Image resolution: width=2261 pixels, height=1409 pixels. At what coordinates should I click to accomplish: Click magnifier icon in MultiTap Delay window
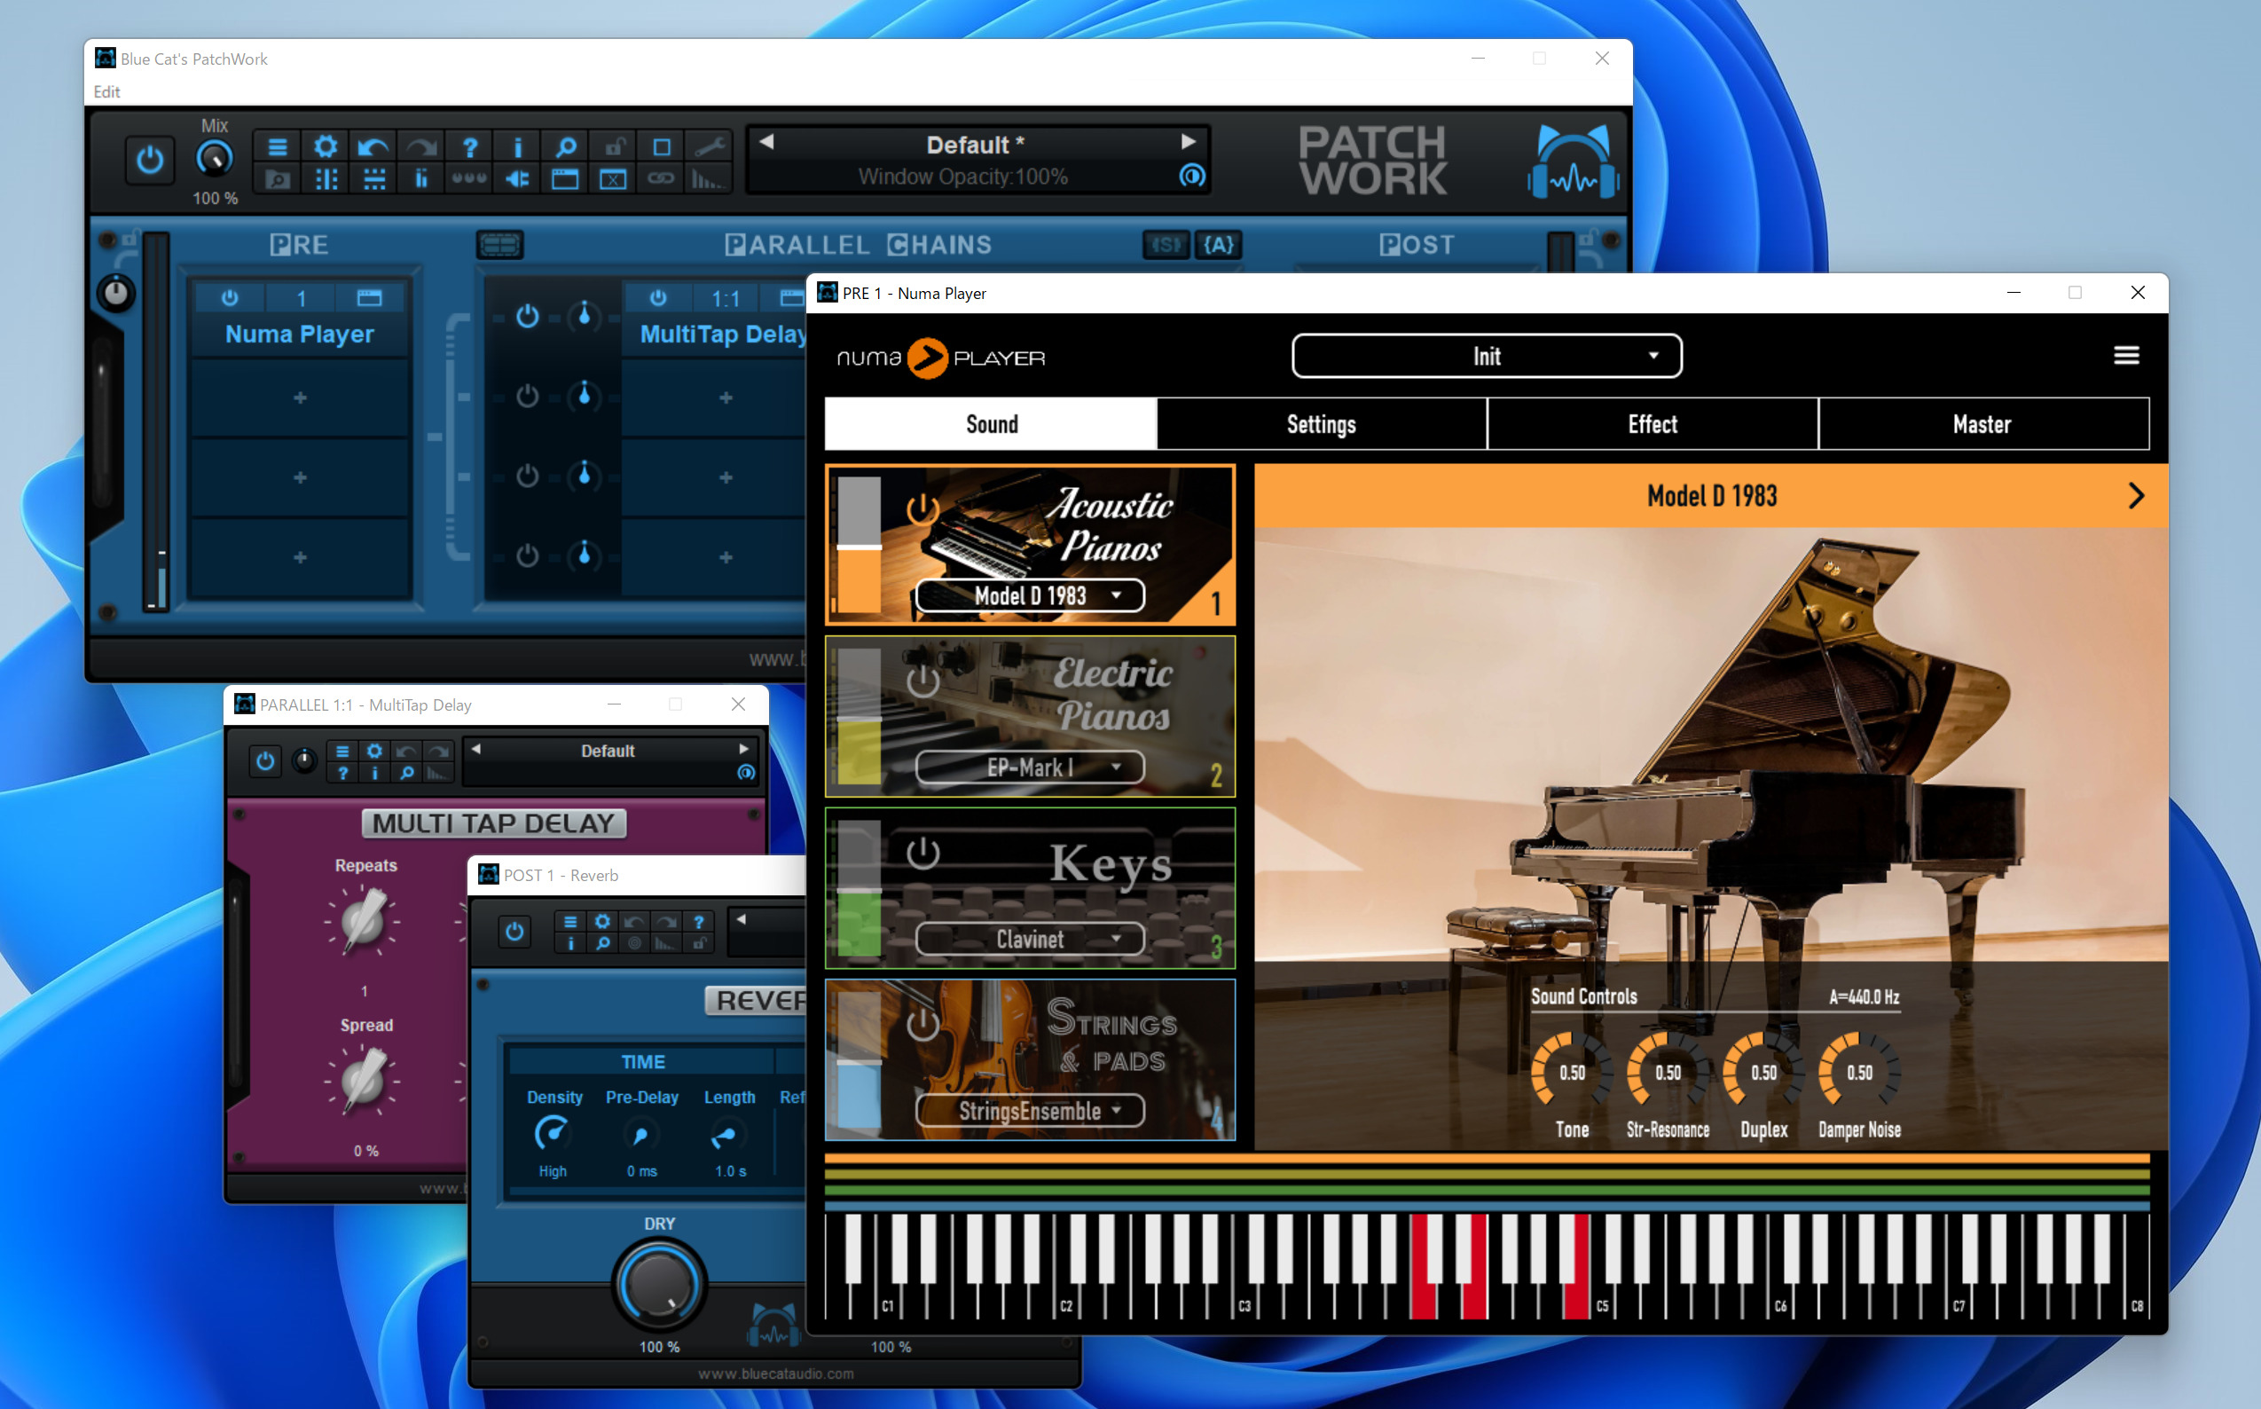click(x=406, y=773)
